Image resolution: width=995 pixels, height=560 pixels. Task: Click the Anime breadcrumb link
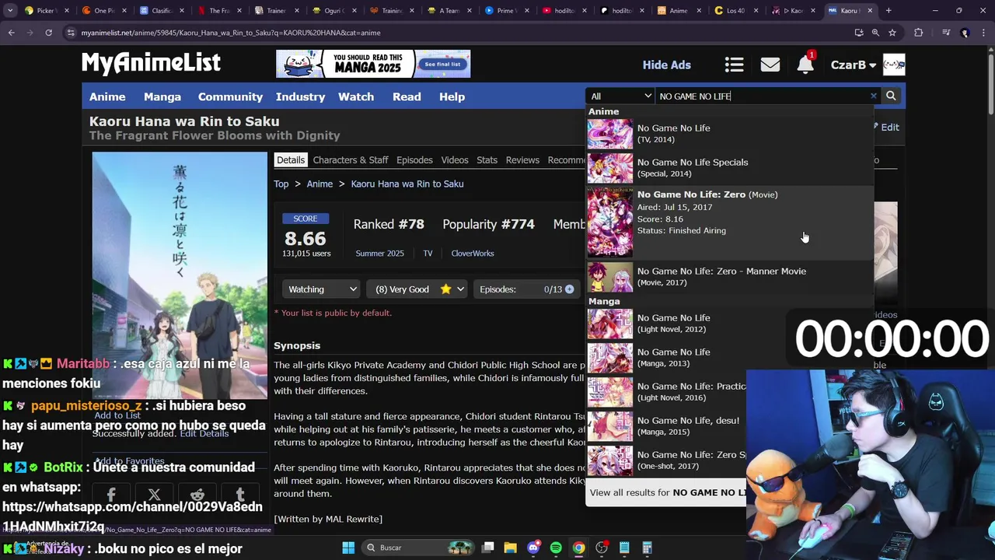click(319, 184)
